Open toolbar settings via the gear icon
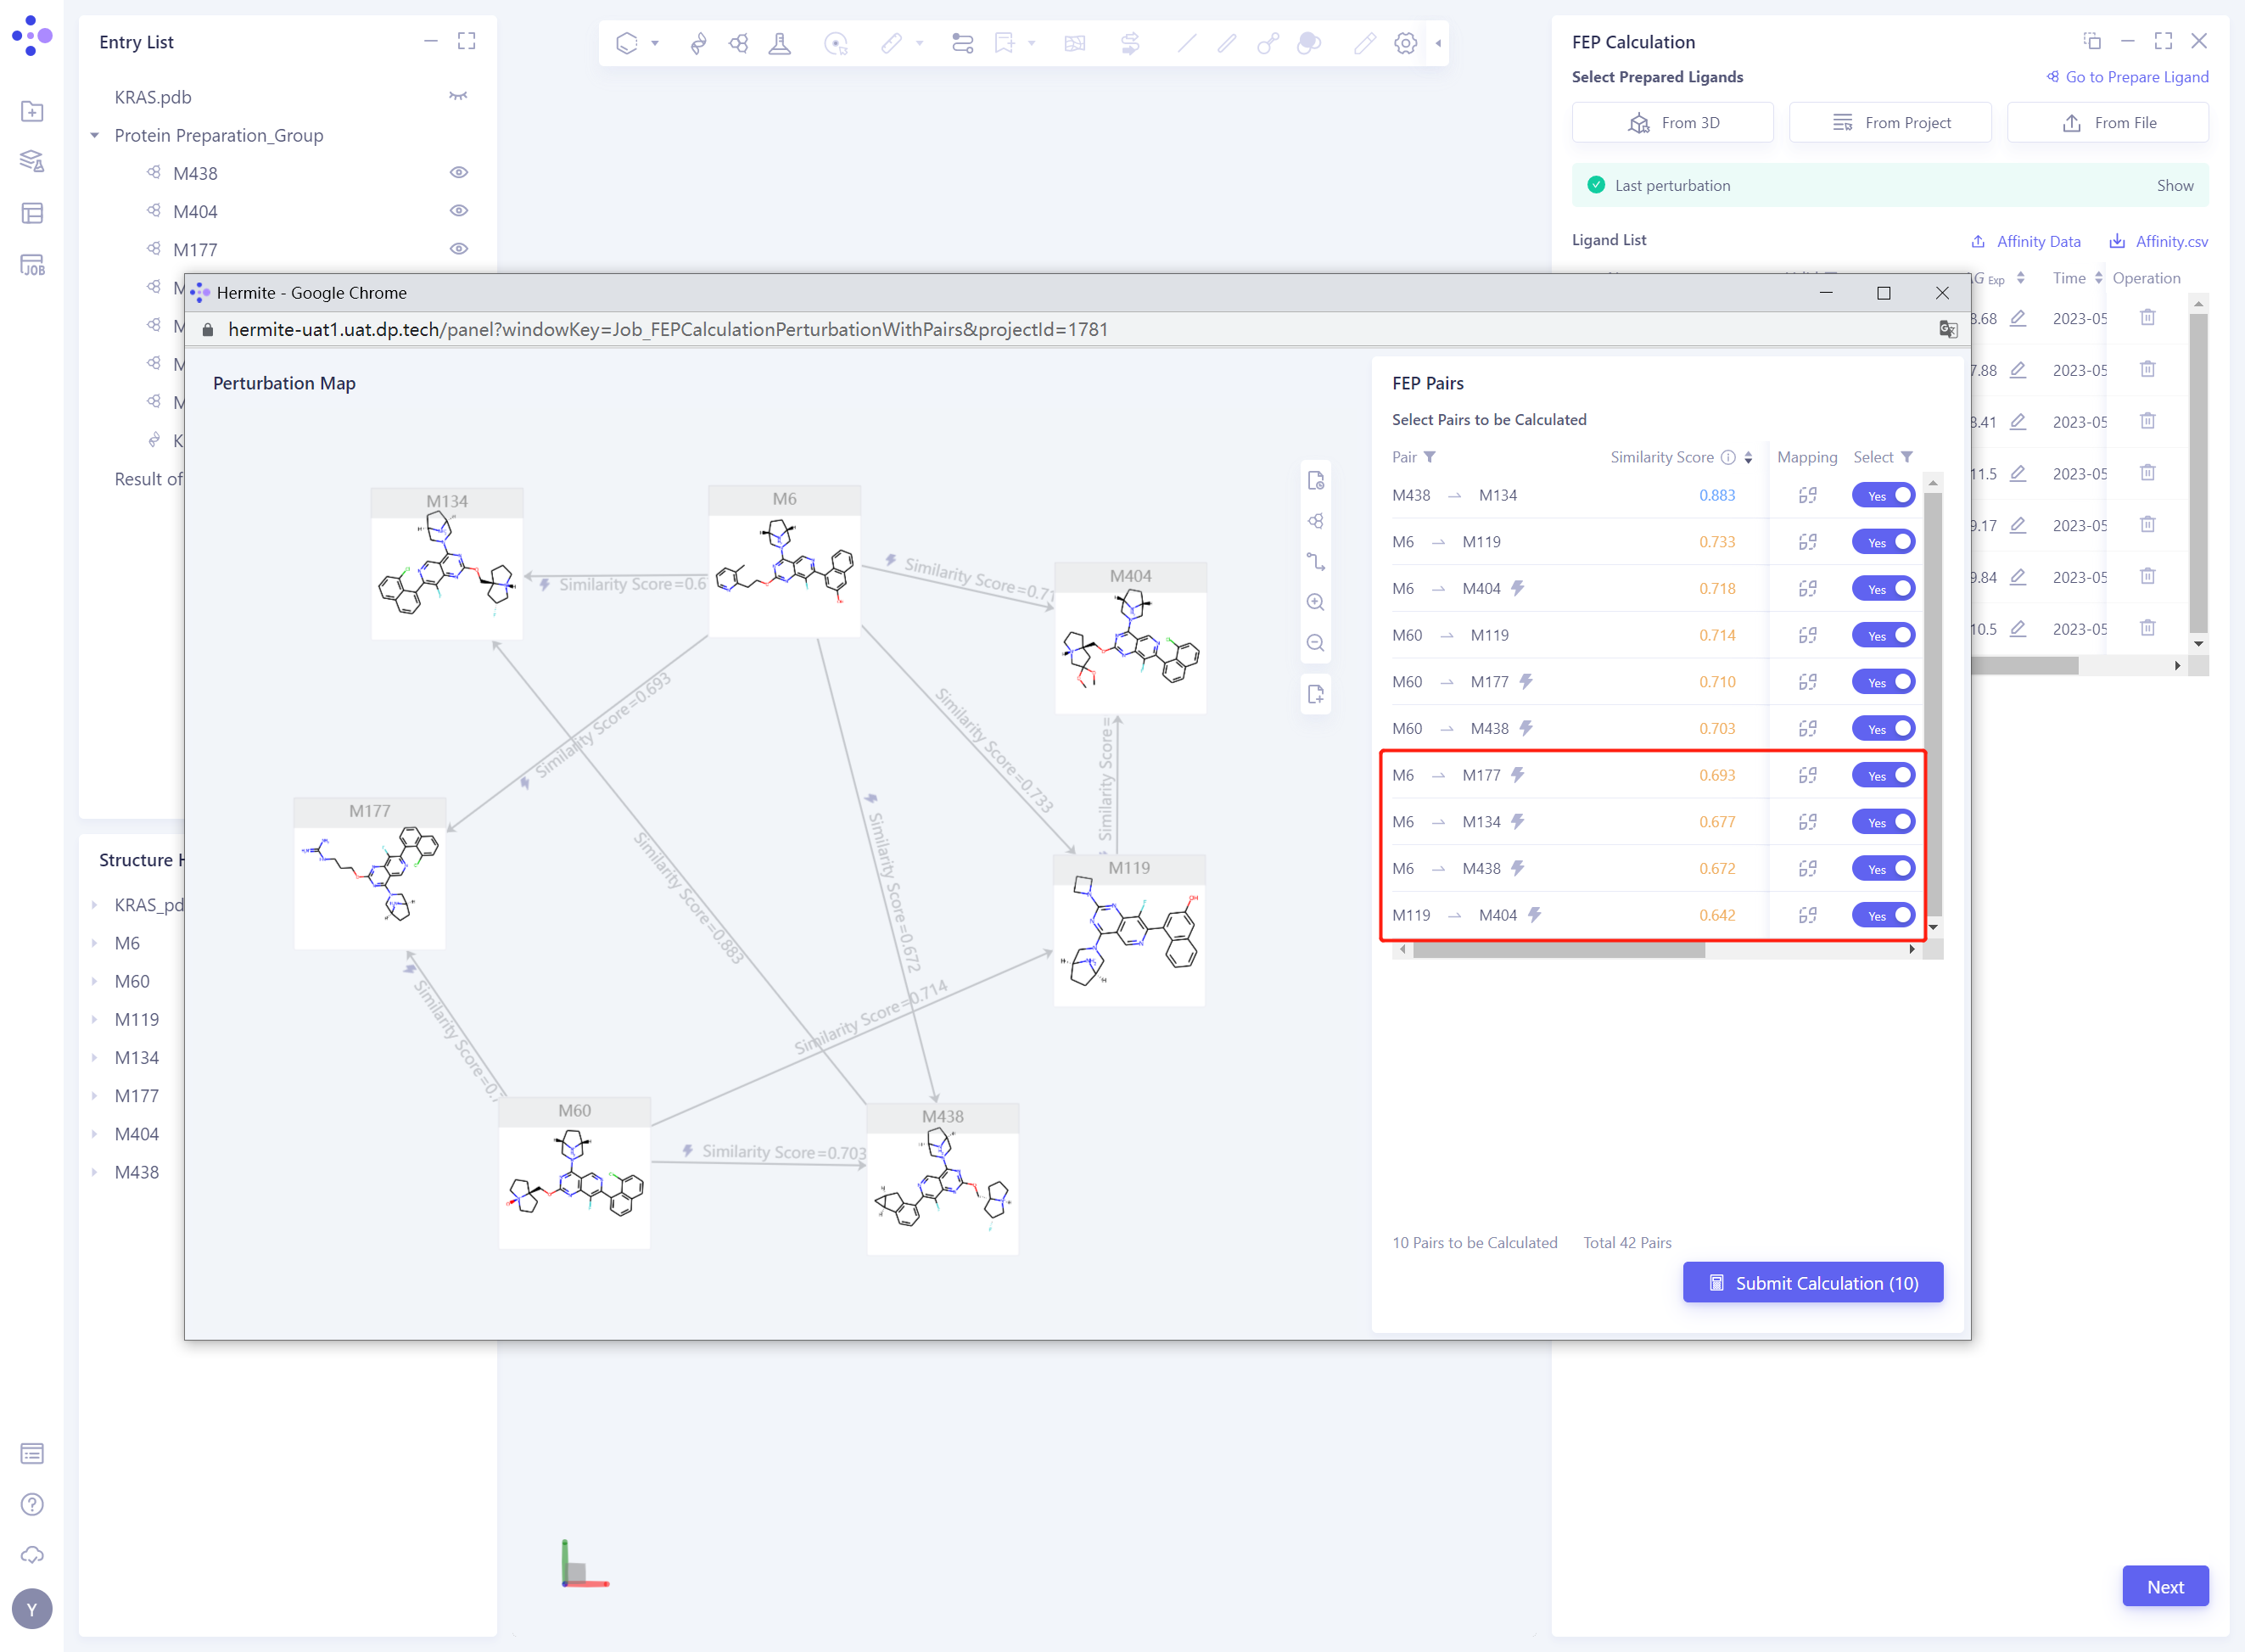This screenshot has width=2245, height=1652. 1405,44
